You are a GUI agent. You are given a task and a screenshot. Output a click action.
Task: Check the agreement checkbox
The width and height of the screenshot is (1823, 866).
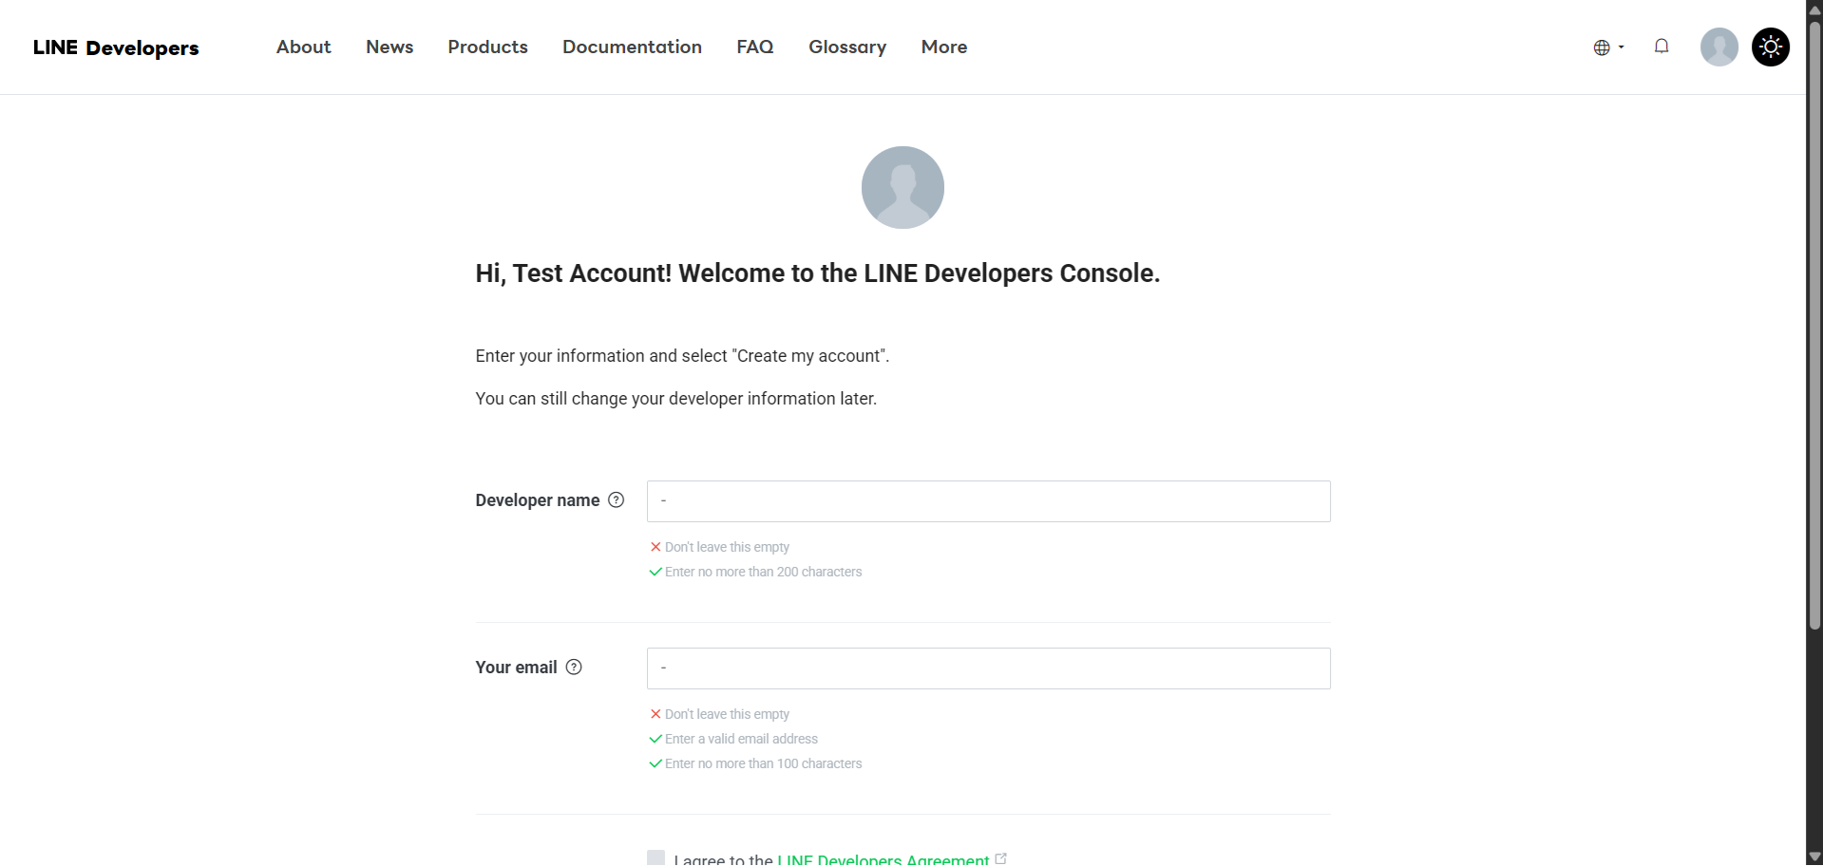[x=655, y=858]
